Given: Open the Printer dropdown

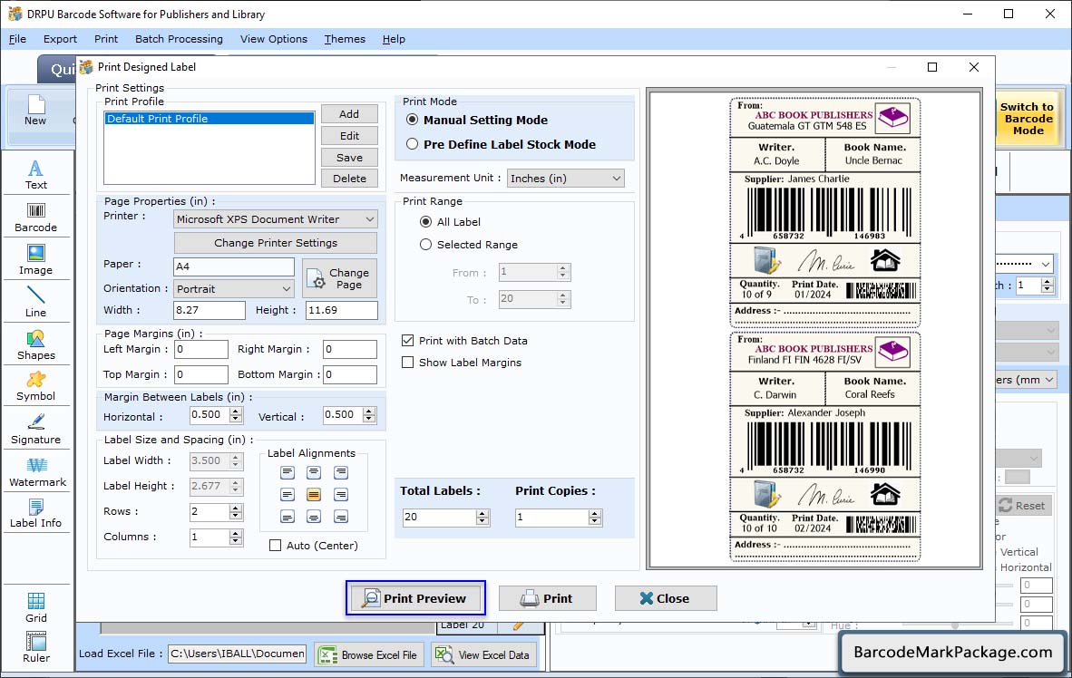Looking at the screenshot, I should click(x=276, y=219).
